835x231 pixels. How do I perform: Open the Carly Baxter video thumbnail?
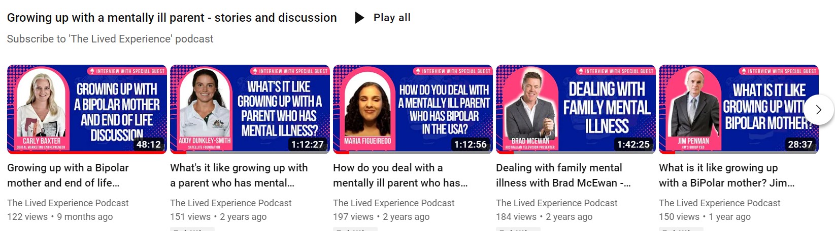click(x=87, y=109)
